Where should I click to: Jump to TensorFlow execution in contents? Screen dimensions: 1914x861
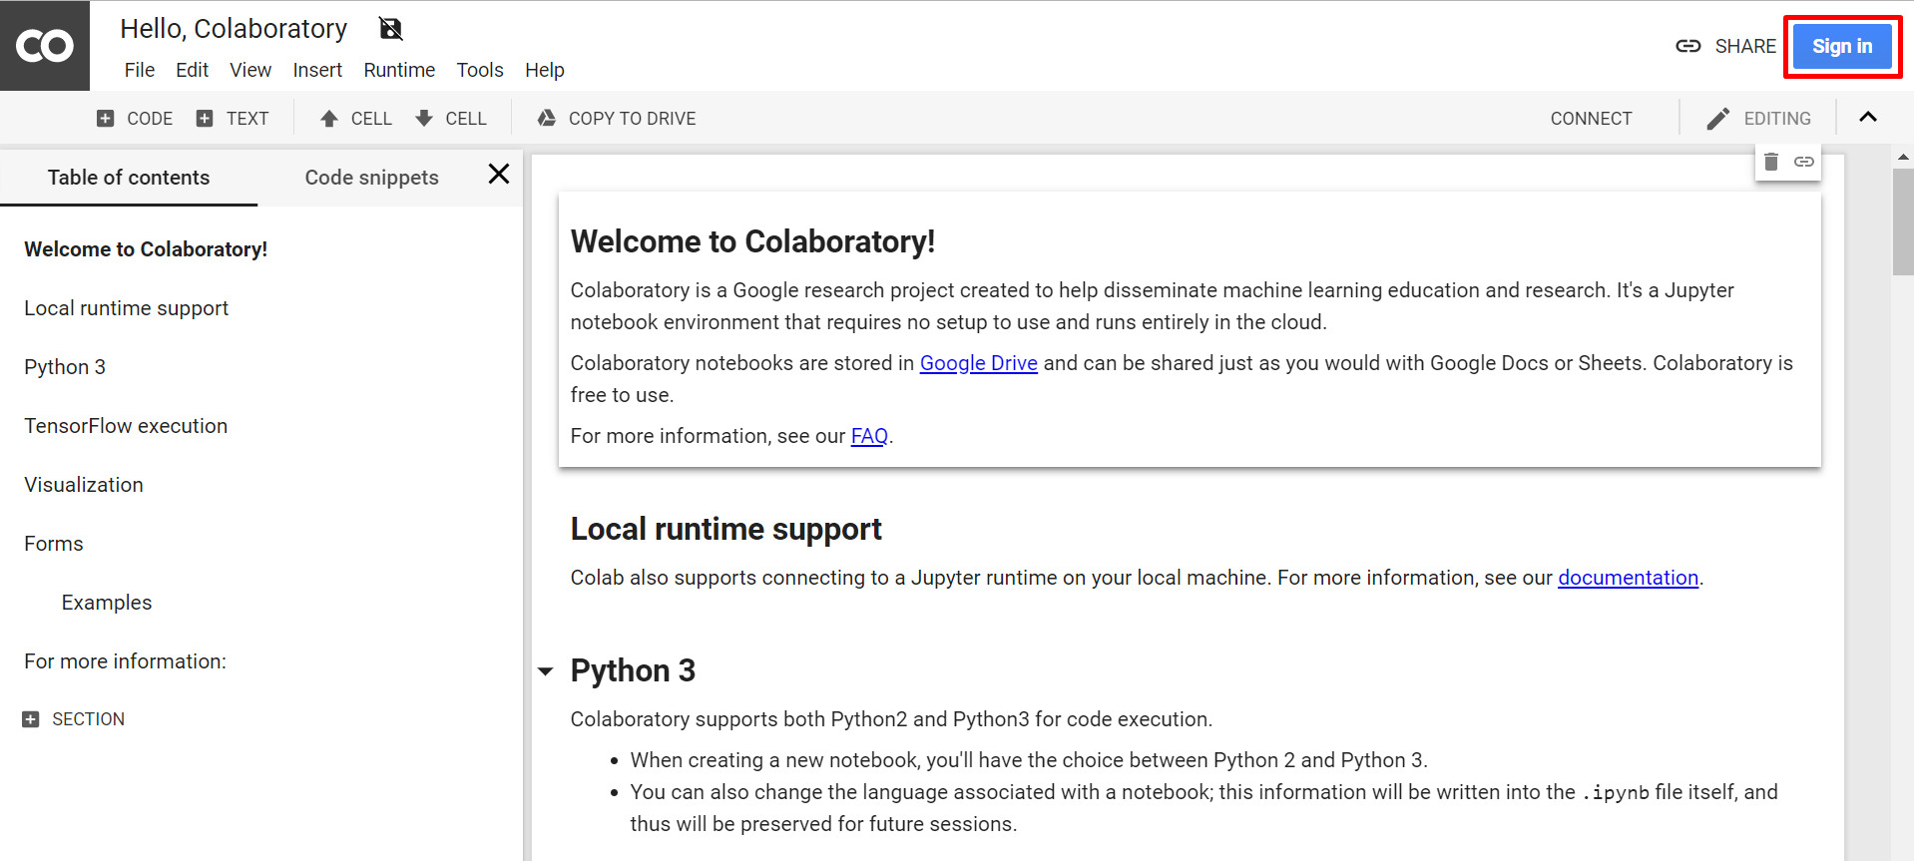pyautogui.click(x=126, y=426)
